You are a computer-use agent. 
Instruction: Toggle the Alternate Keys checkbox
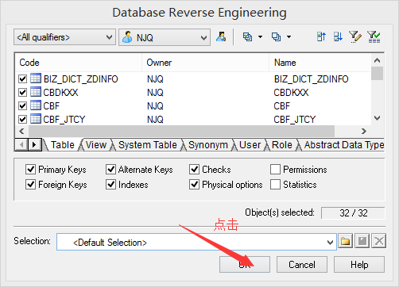coord(110,169)
